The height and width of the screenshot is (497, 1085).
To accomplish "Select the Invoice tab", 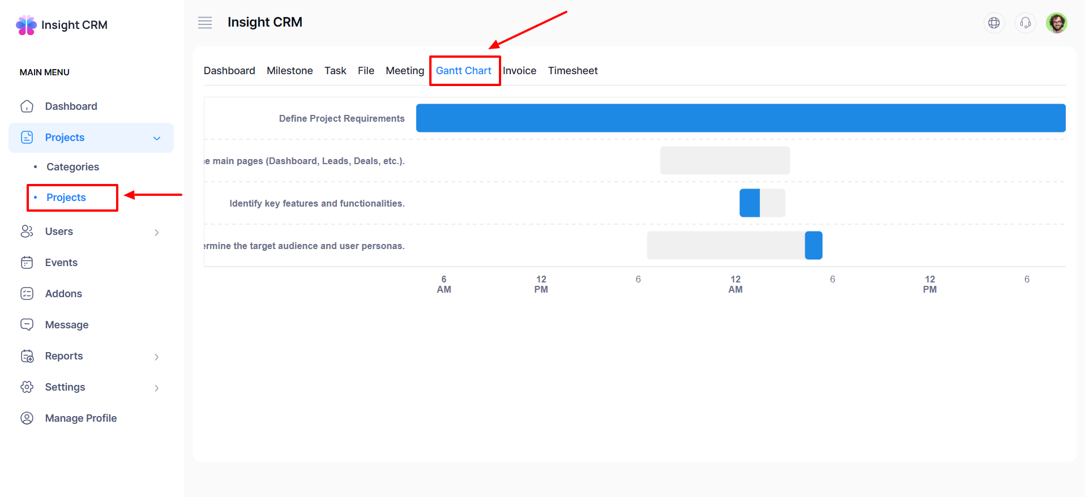I will point(519,71).
